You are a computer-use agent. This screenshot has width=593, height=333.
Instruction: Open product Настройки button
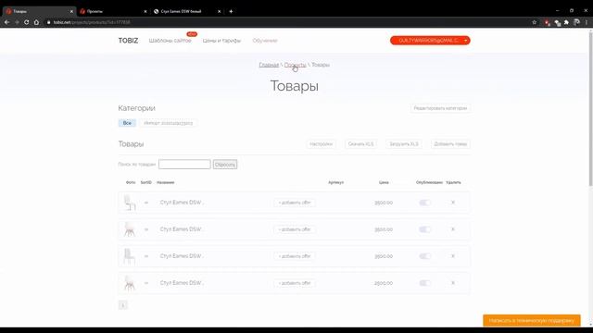pyautogui.click(x=321, y=144)
